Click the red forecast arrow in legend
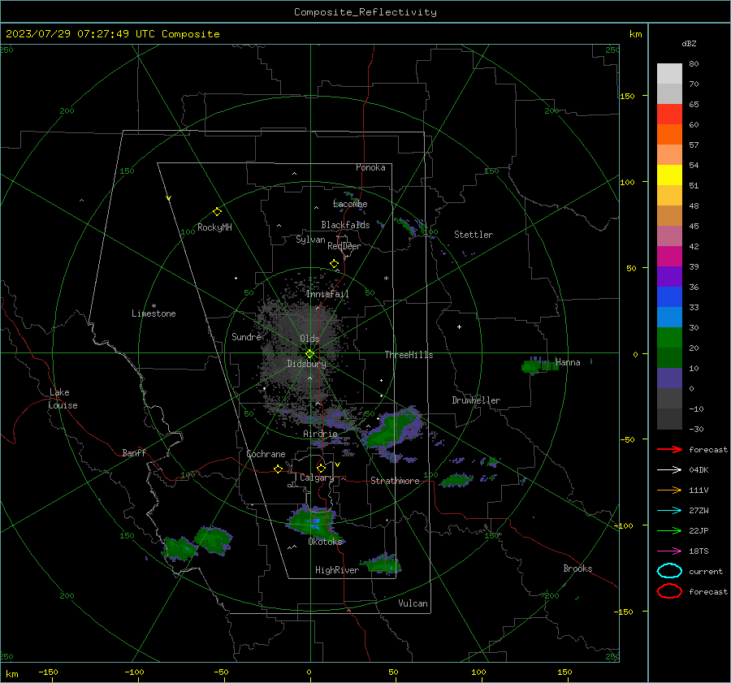The width and height of the screenshot is (731, 683). pos(669,449)
